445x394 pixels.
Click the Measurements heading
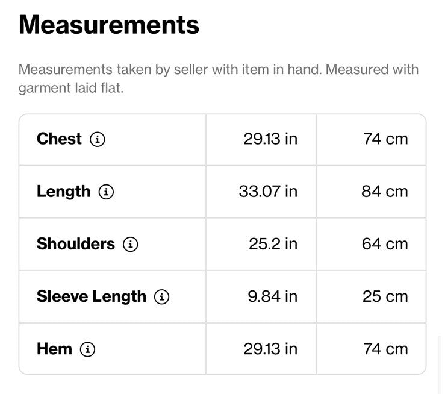coord(109,25)
